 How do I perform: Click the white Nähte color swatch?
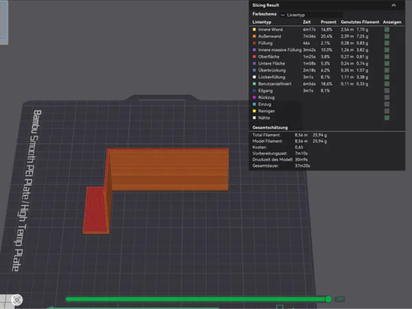(254, 118)
